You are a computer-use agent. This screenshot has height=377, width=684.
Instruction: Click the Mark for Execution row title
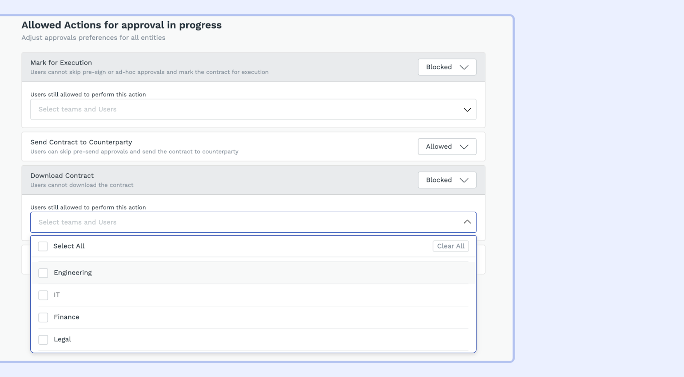tap(61, 63)
